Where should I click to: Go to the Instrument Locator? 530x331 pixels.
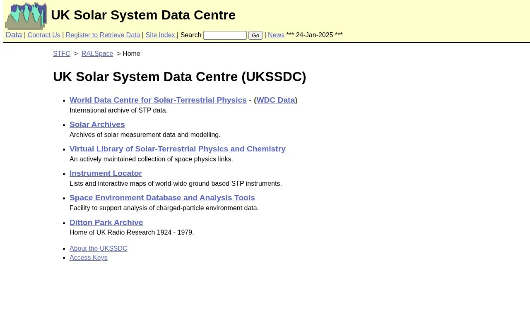click(x=106, y=173)
